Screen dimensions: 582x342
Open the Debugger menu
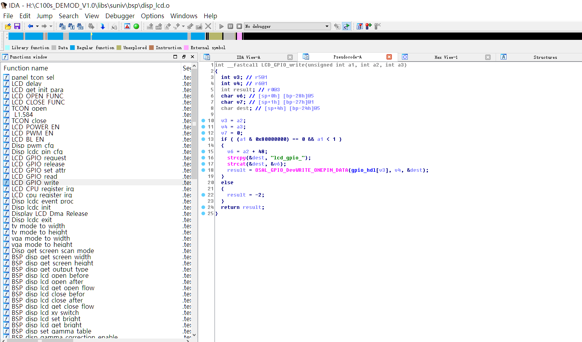coord(120,16)
